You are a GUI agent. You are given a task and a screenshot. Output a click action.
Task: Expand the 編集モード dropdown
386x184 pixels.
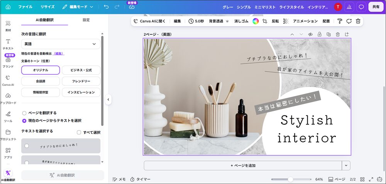(78, 7)
